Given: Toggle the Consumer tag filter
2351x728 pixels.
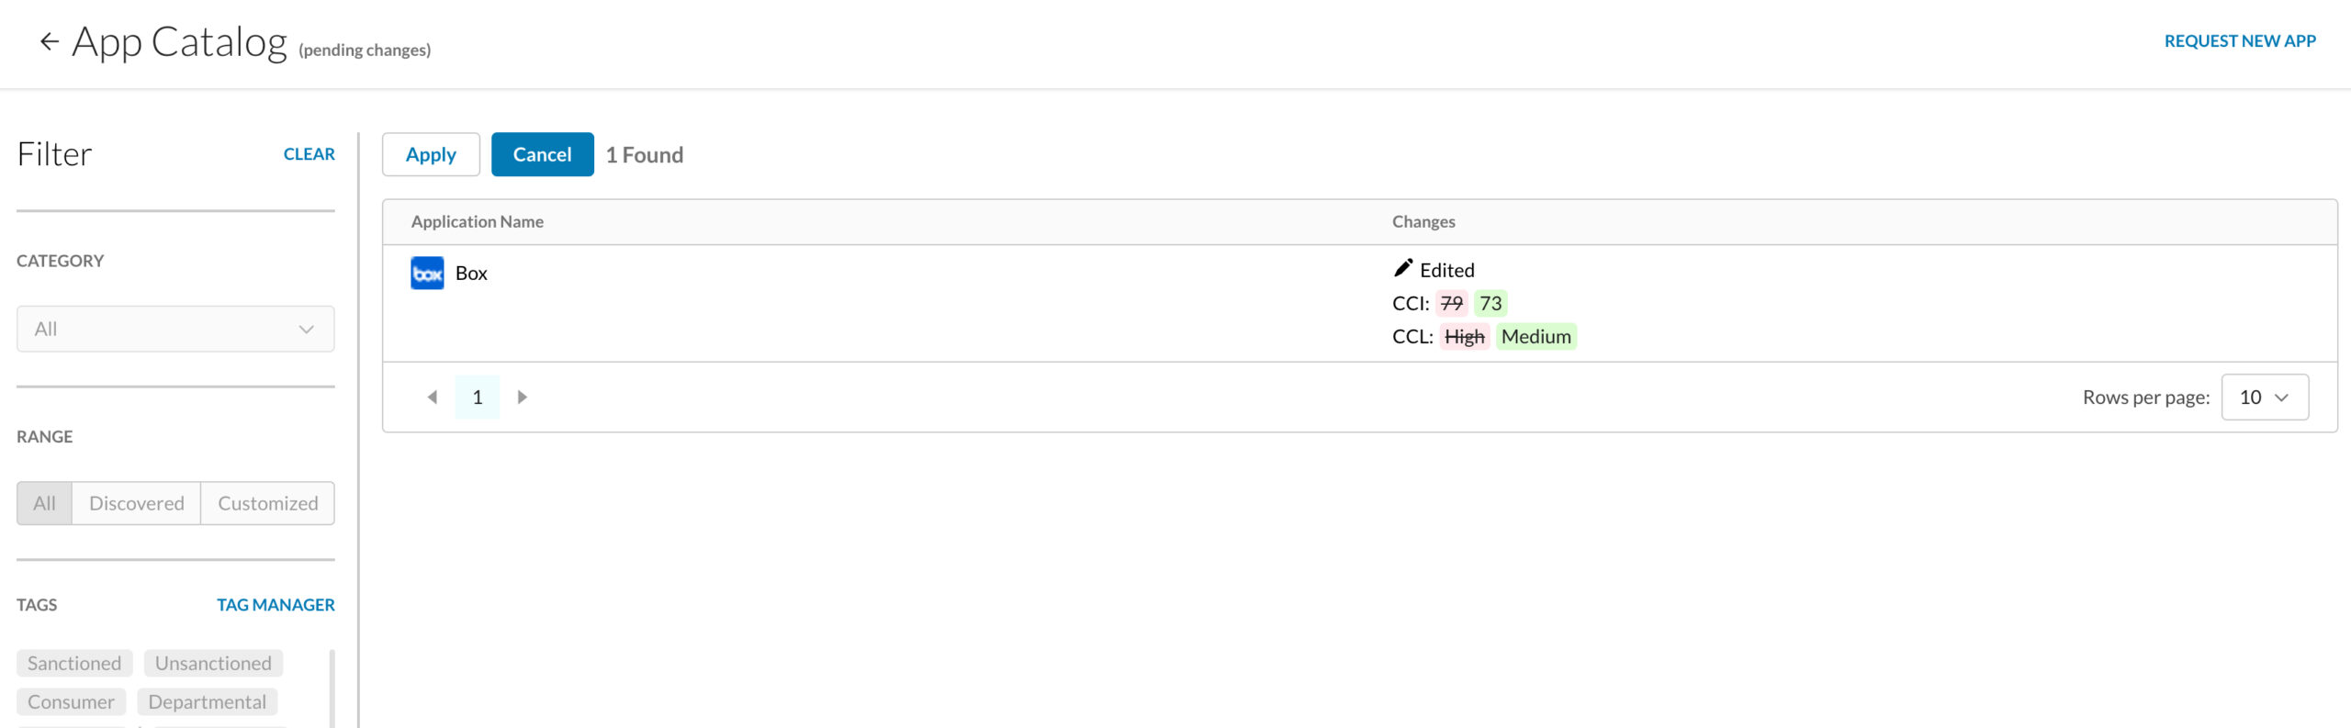Looking at the screenshot, I should [71, 701].
